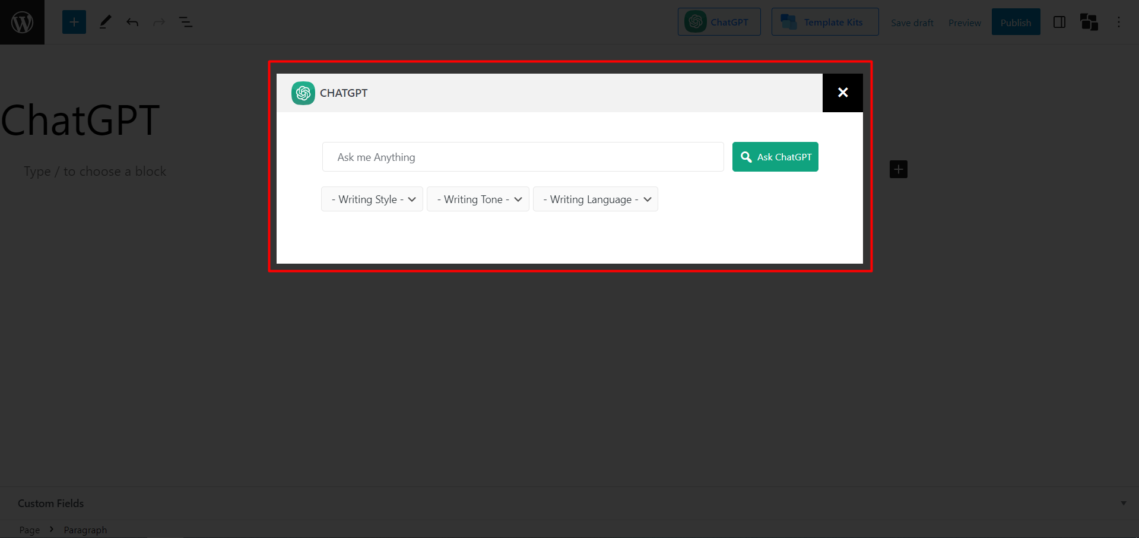This screenshot has height=538, width=1139.
Task: Open the Patterns library icon
Action: point(1089,22)
